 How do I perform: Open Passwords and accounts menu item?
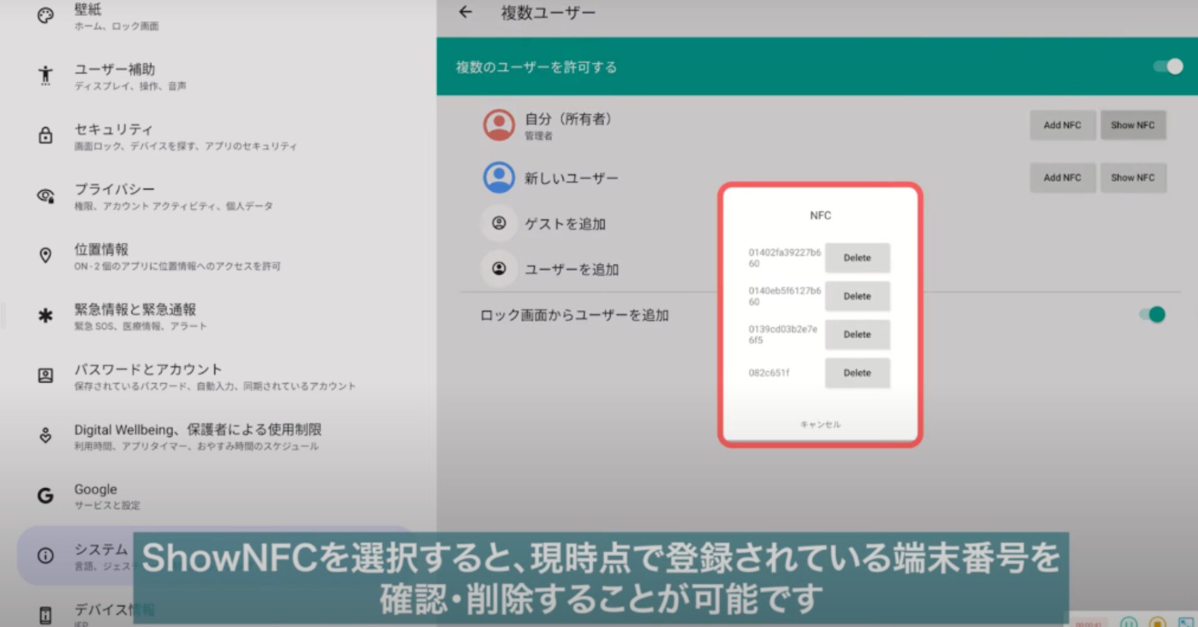tap(148, 376)
